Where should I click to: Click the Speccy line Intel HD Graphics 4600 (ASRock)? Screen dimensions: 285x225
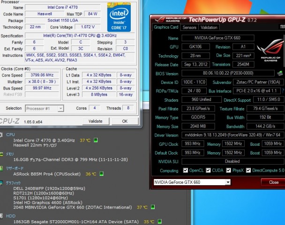[x=48, y=202]
